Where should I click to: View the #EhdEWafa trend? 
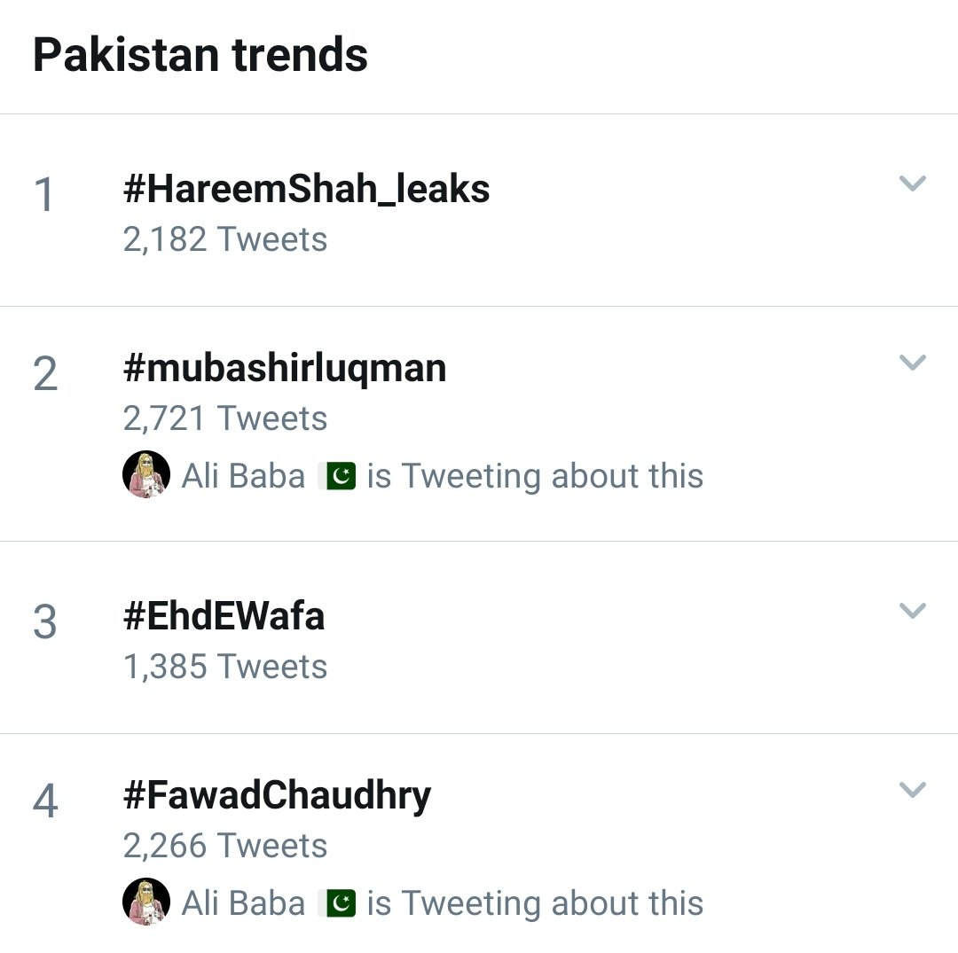(x=224, y=616)
